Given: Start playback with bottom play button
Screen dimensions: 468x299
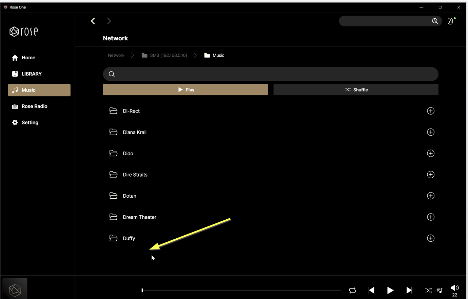Looking at the screenshot, I should point(390,290).
